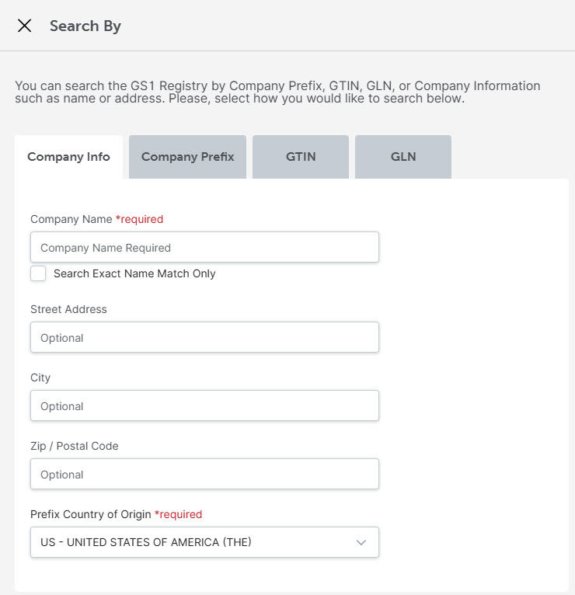Click the Search By panel title

[85, 26]
